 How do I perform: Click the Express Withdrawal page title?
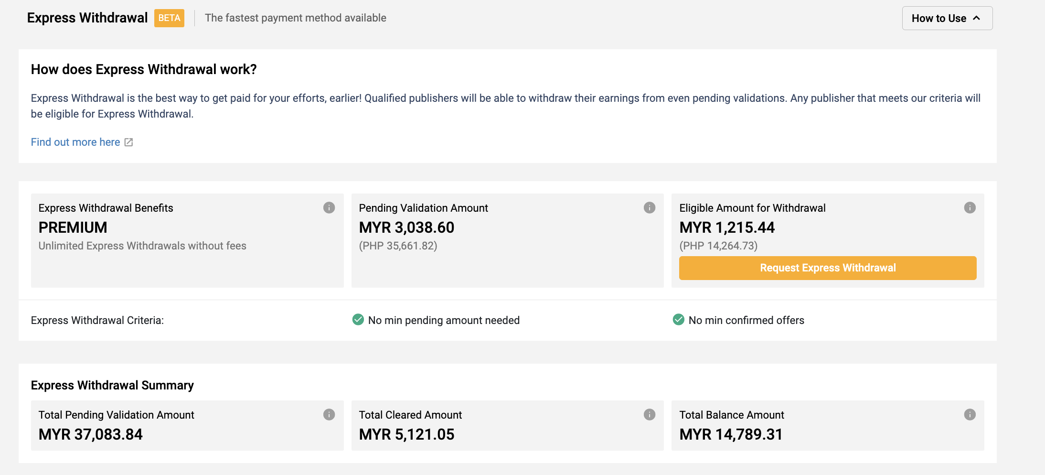pos(87,18)
